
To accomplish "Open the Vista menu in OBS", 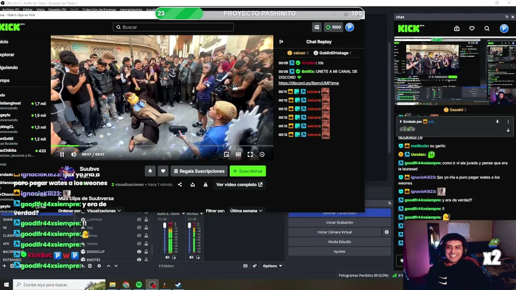I will [x=40, y=10].
